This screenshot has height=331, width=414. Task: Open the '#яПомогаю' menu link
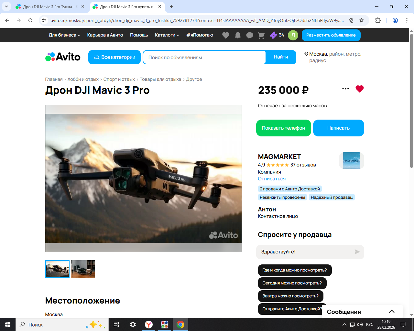pos(200,35)
